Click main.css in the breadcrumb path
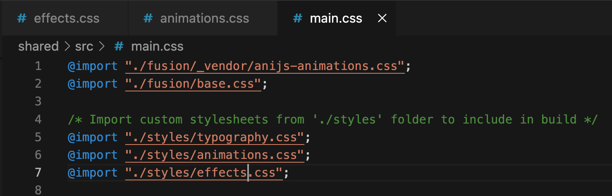Screen dimensions: 612x196 [x=157, y=47]
